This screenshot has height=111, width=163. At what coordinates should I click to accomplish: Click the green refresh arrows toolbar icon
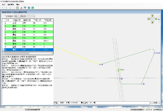(x=6, y=8)
